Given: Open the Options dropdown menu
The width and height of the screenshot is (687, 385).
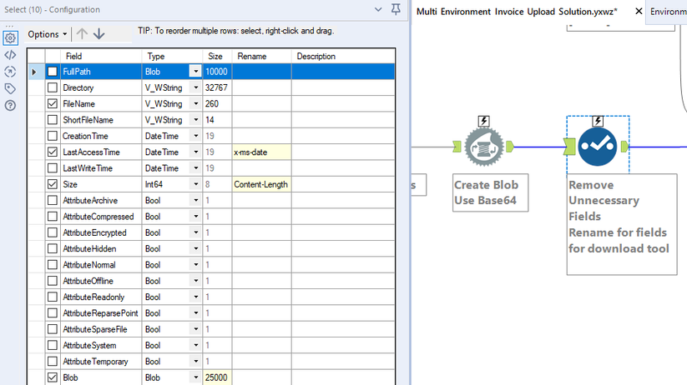Looking at the screenshot, I should pos(48,34).
